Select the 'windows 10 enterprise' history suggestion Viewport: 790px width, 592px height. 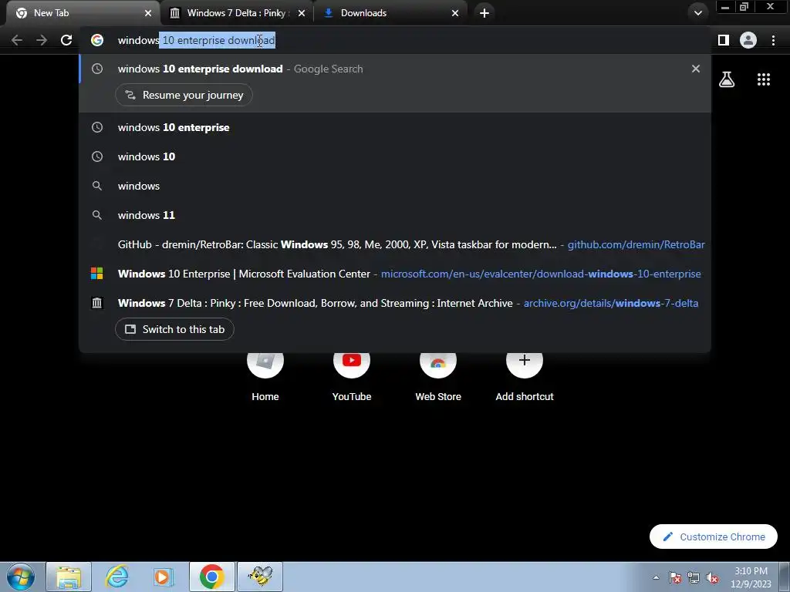(395, 127)
